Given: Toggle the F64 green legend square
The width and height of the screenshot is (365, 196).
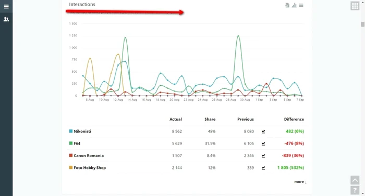Looking at the screenshot, I should (x=71, y=143).
